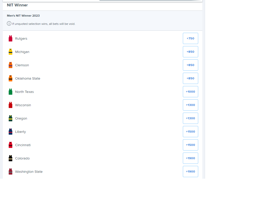This screenshot has width=263, height=204.
Task: Click the Liberty navy jersey icon
Action: [x=10, y=132]
